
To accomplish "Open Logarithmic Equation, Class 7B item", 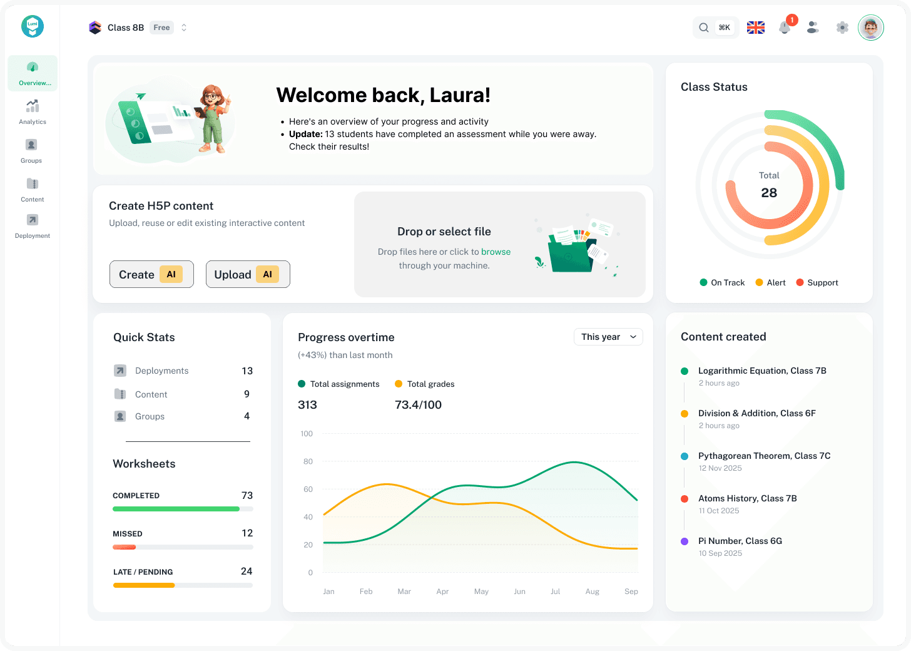I will pyautogui.click(x=762, y=371).
